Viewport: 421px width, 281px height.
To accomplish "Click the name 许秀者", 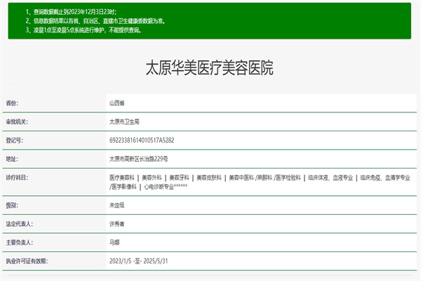I will (116, 224).
